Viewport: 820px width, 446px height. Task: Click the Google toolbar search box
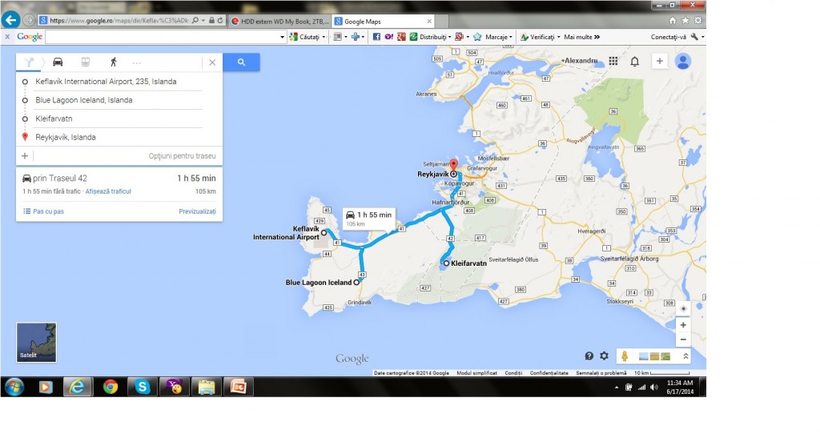pyautogui.click(x=162, y=37)
